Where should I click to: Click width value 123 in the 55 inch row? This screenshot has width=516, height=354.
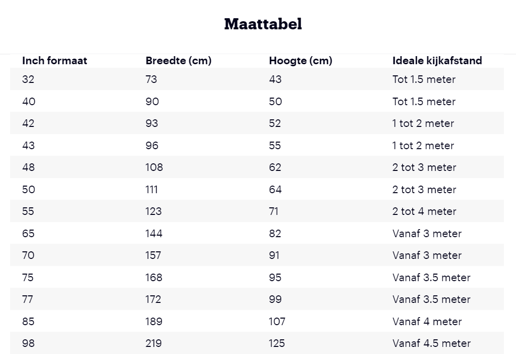153,211
